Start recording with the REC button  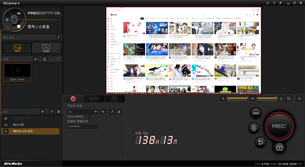(279, 126)
